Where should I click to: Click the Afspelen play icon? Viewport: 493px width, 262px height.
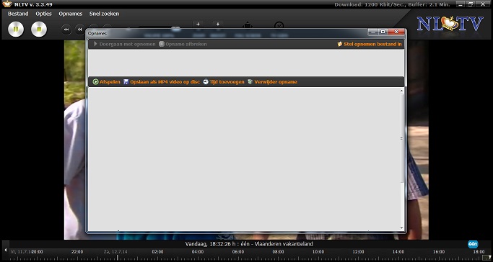(95, 82)
